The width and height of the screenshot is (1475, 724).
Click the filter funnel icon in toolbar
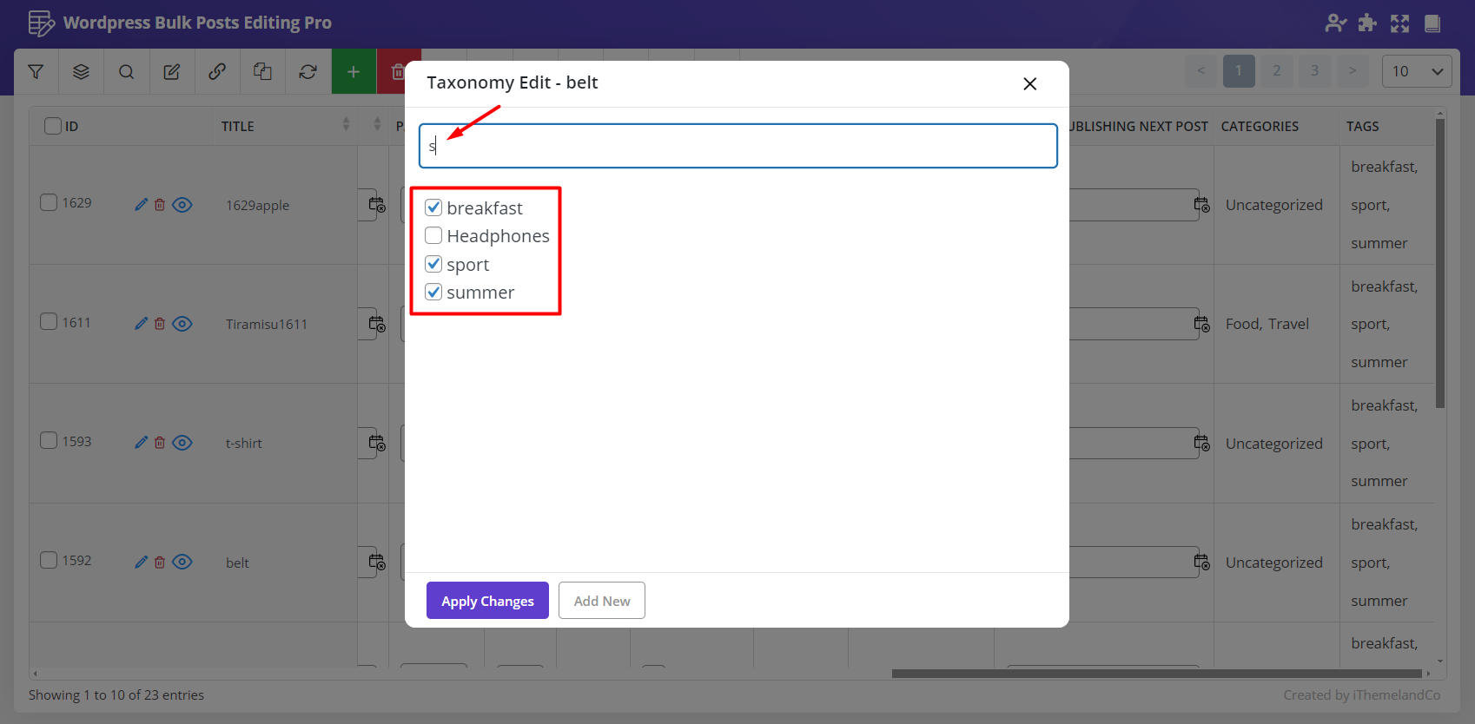(36, 72)
